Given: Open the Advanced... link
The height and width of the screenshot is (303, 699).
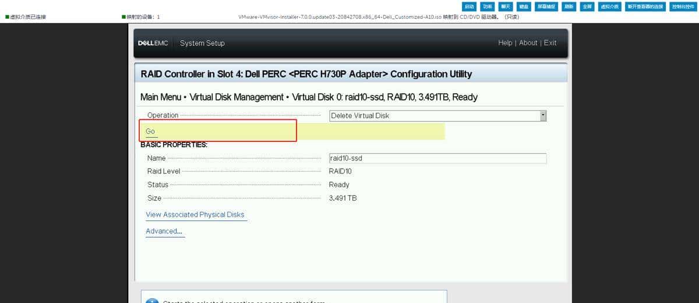Looking at the screenshot, I should [x=164, y=231].
